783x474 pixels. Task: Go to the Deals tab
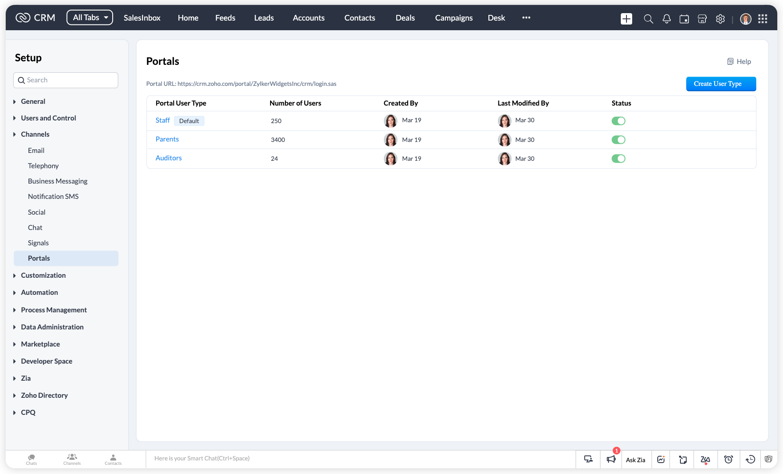point(405,18)
